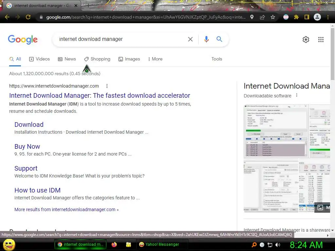Click the orange search tray icon
The width and height of the screenshot is (335, 251).
click(254, 245)
